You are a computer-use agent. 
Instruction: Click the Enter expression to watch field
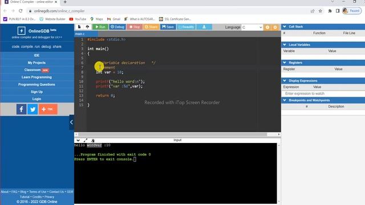tap(323, 93)
